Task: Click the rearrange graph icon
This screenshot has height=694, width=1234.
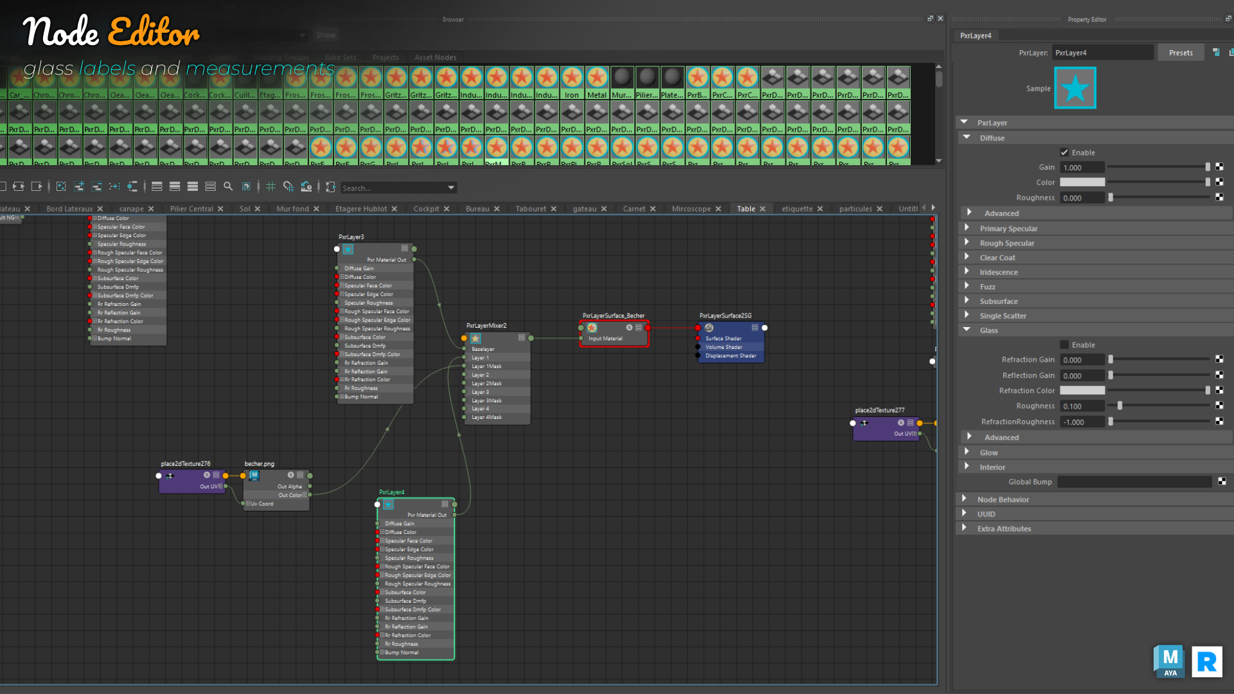Action: coord(115,186)
